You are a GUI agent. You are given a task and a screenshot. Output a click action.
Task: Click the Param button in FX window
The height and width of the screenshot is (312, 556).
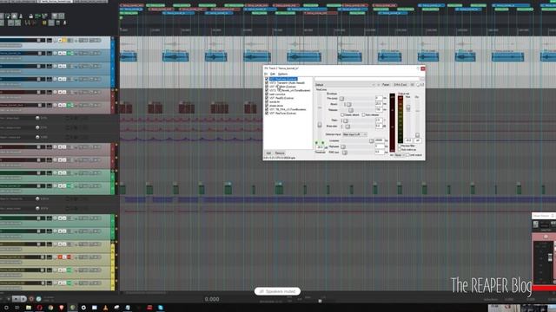click(386, 85)
